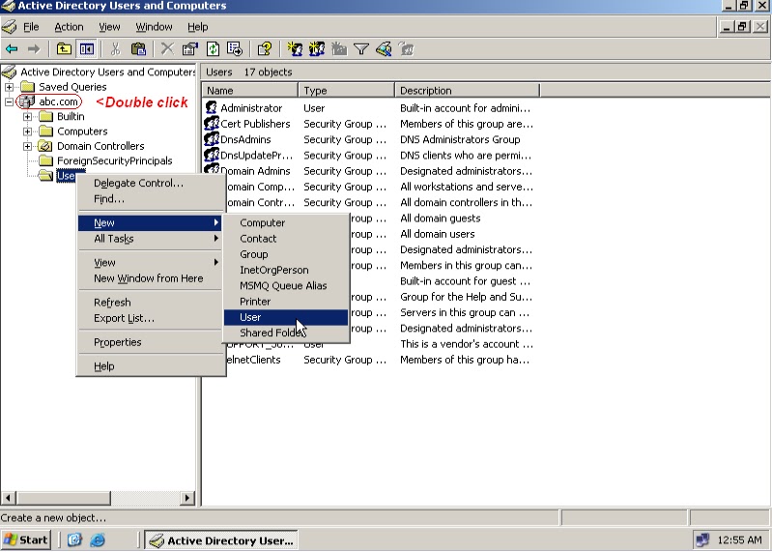Image resolution: width=772 pixels, height=552 pixels.
Task: Select the Domain Admins list entry
Action: click(255, 171)
